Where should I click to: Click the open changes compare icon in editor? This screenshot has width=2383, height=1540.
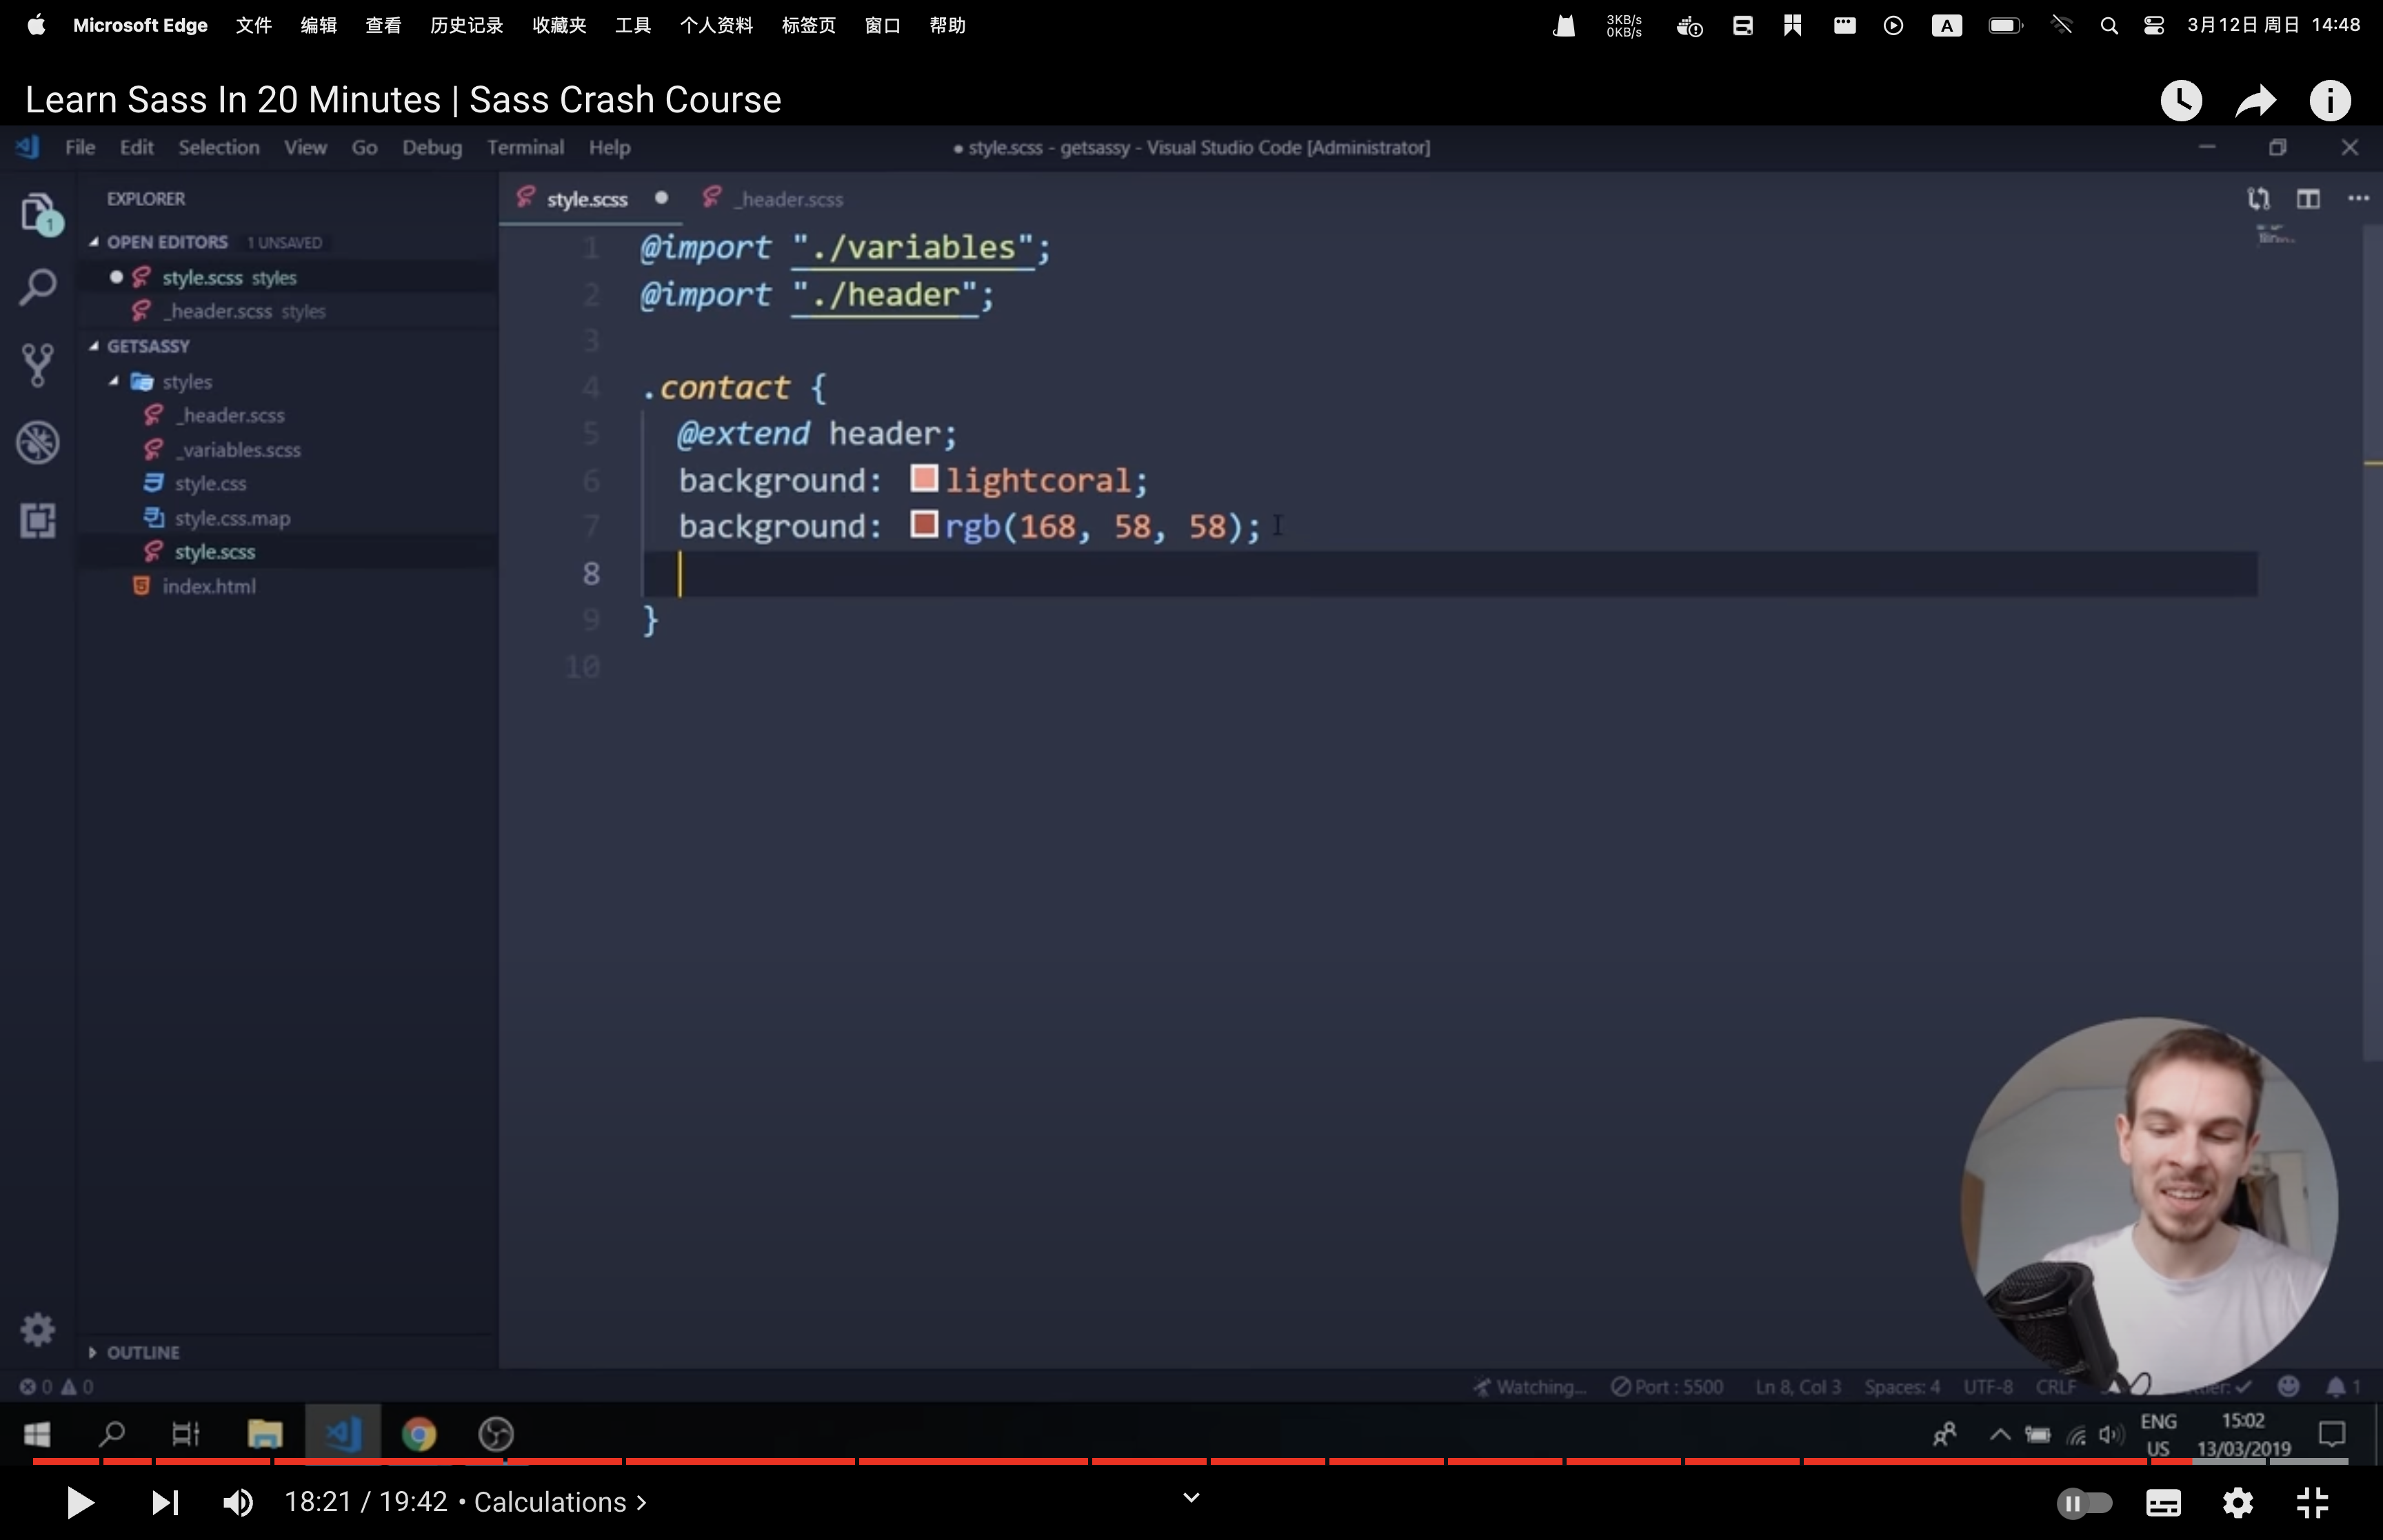(2258, 199)
